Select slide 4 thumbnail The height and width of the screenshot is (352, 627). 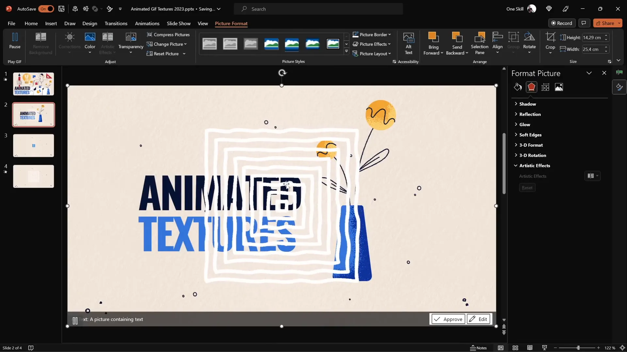33,176
